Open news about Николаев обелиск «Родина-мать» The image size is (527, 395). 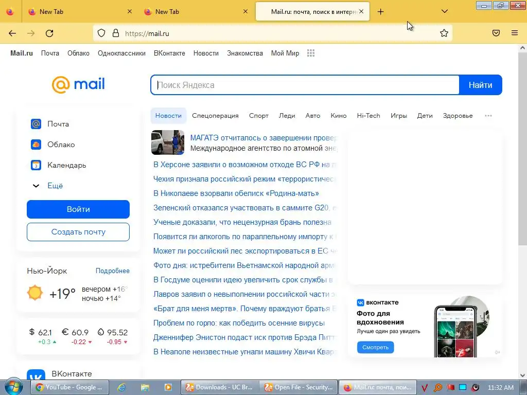click(236, 193)
